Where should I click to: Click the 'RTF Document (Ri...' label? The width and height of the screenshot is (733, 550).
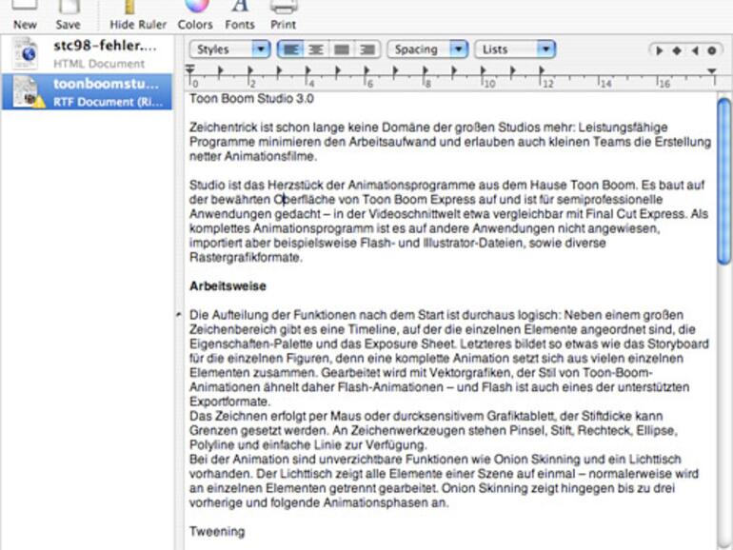click(109, 102)
